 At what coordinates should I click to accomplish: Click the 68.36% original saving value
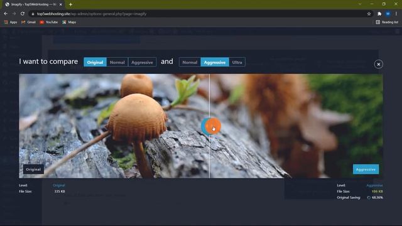pyautogui.click(x=377, y=198)
